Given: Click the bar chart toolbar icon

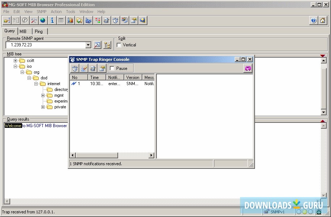Looking at the screenshot, I should (70, 21).
